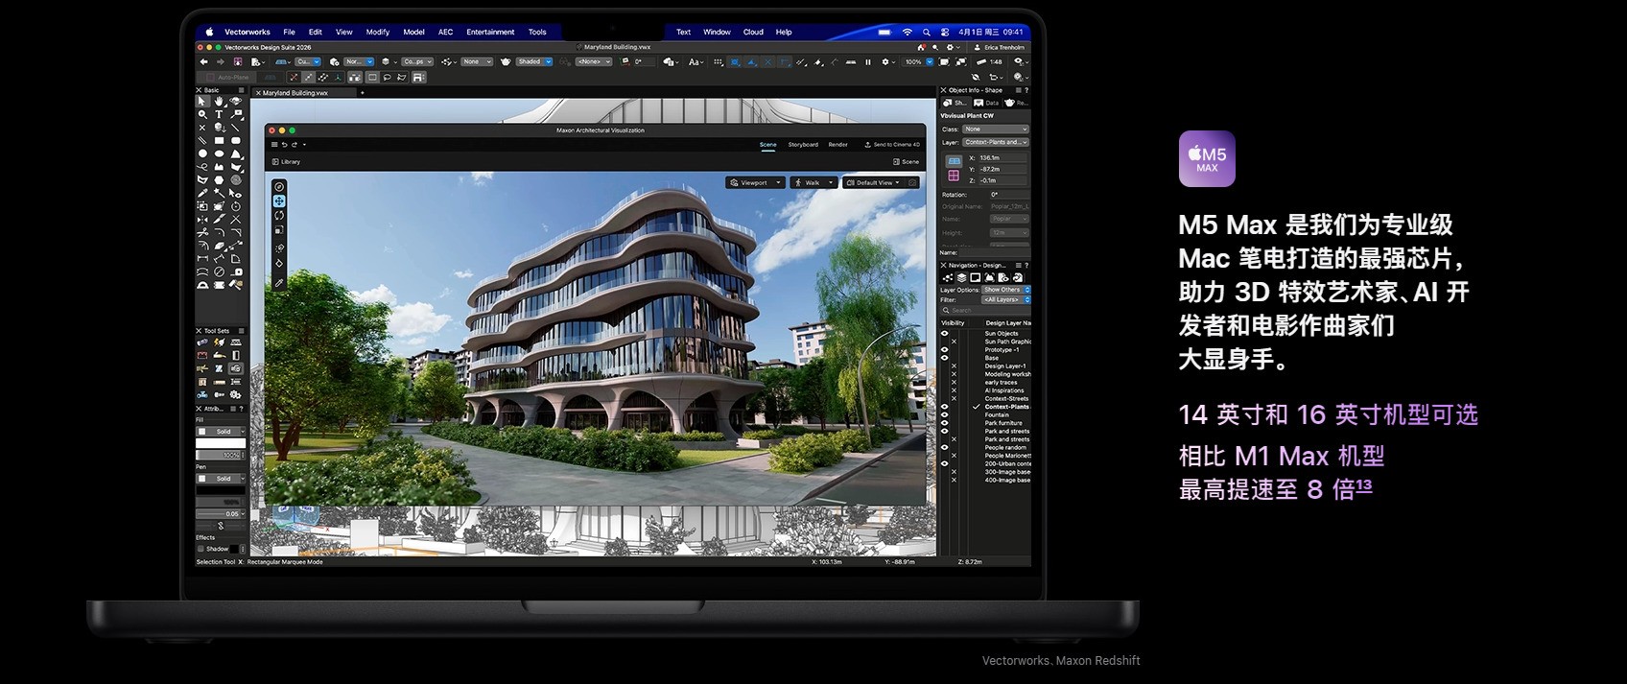Click the Fill color swatch in Attributes
This screenshot has width=1627, height=684.
point(202,432)
